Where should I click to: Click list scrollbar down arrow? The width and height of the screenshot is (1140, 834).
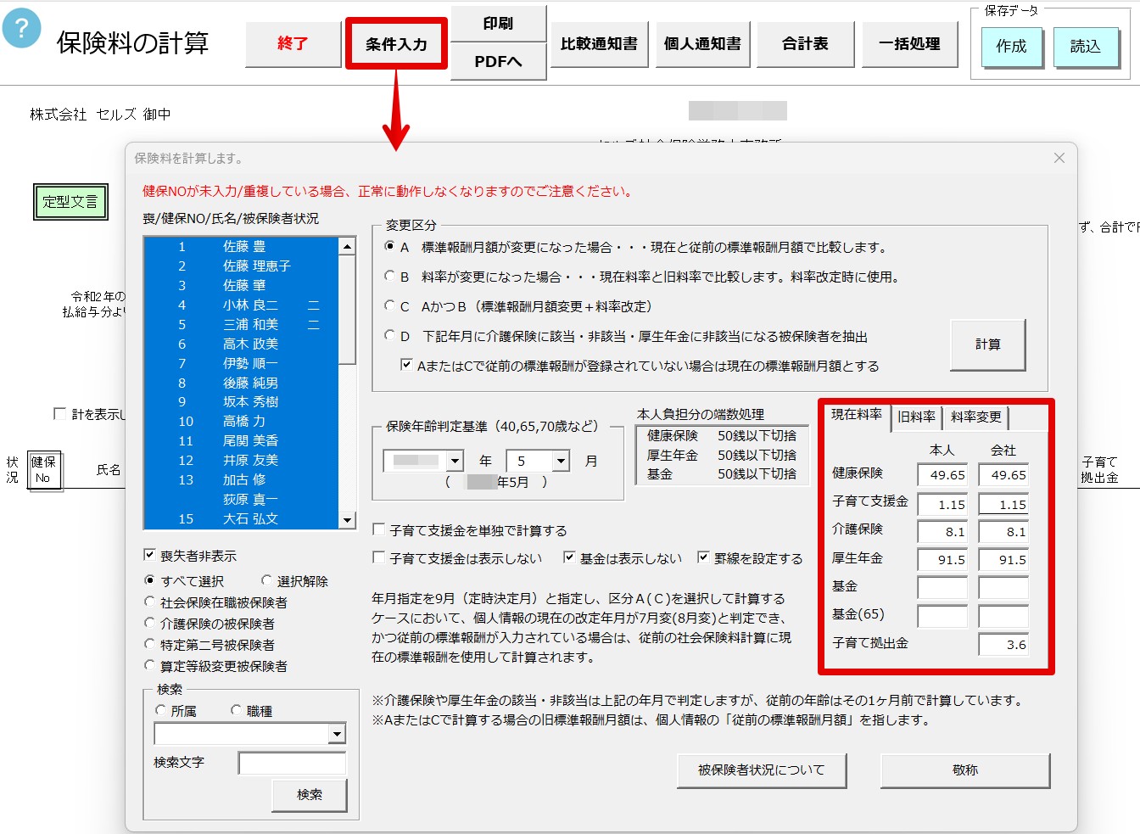click(x=347, y=520)
